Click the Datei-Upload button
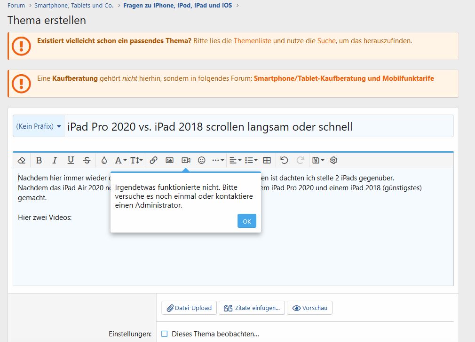Viewport: 475px width, 342px height. 189,308
